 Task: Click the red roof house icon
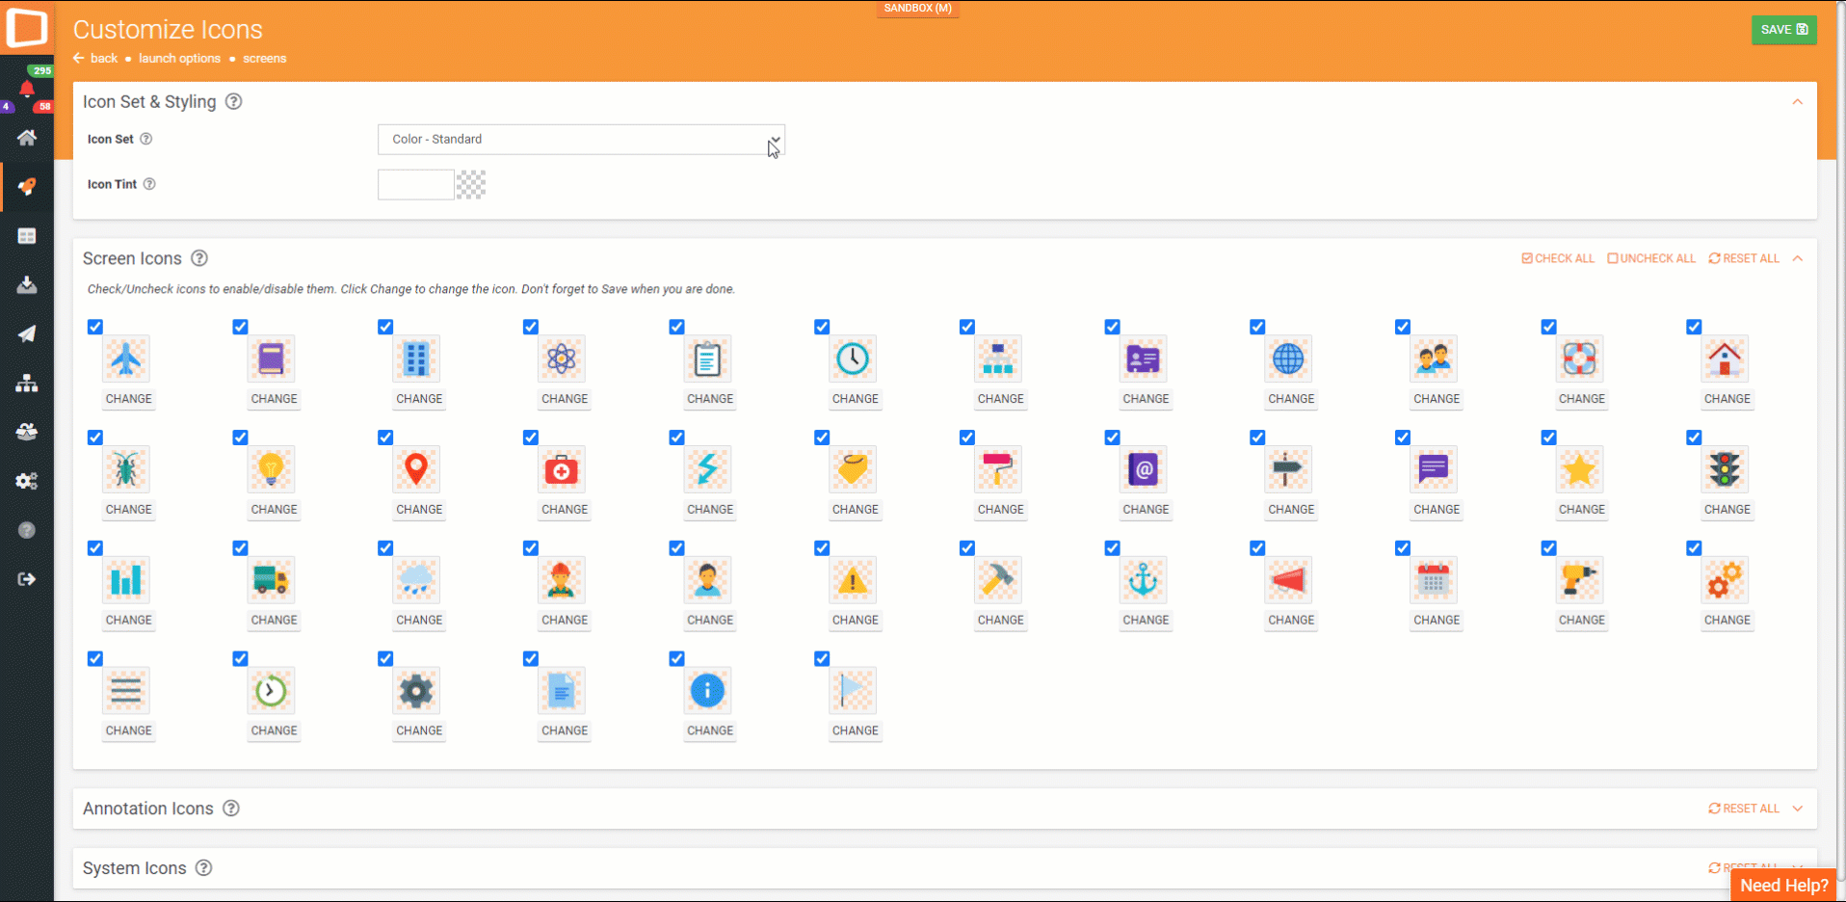(1725, 359)
